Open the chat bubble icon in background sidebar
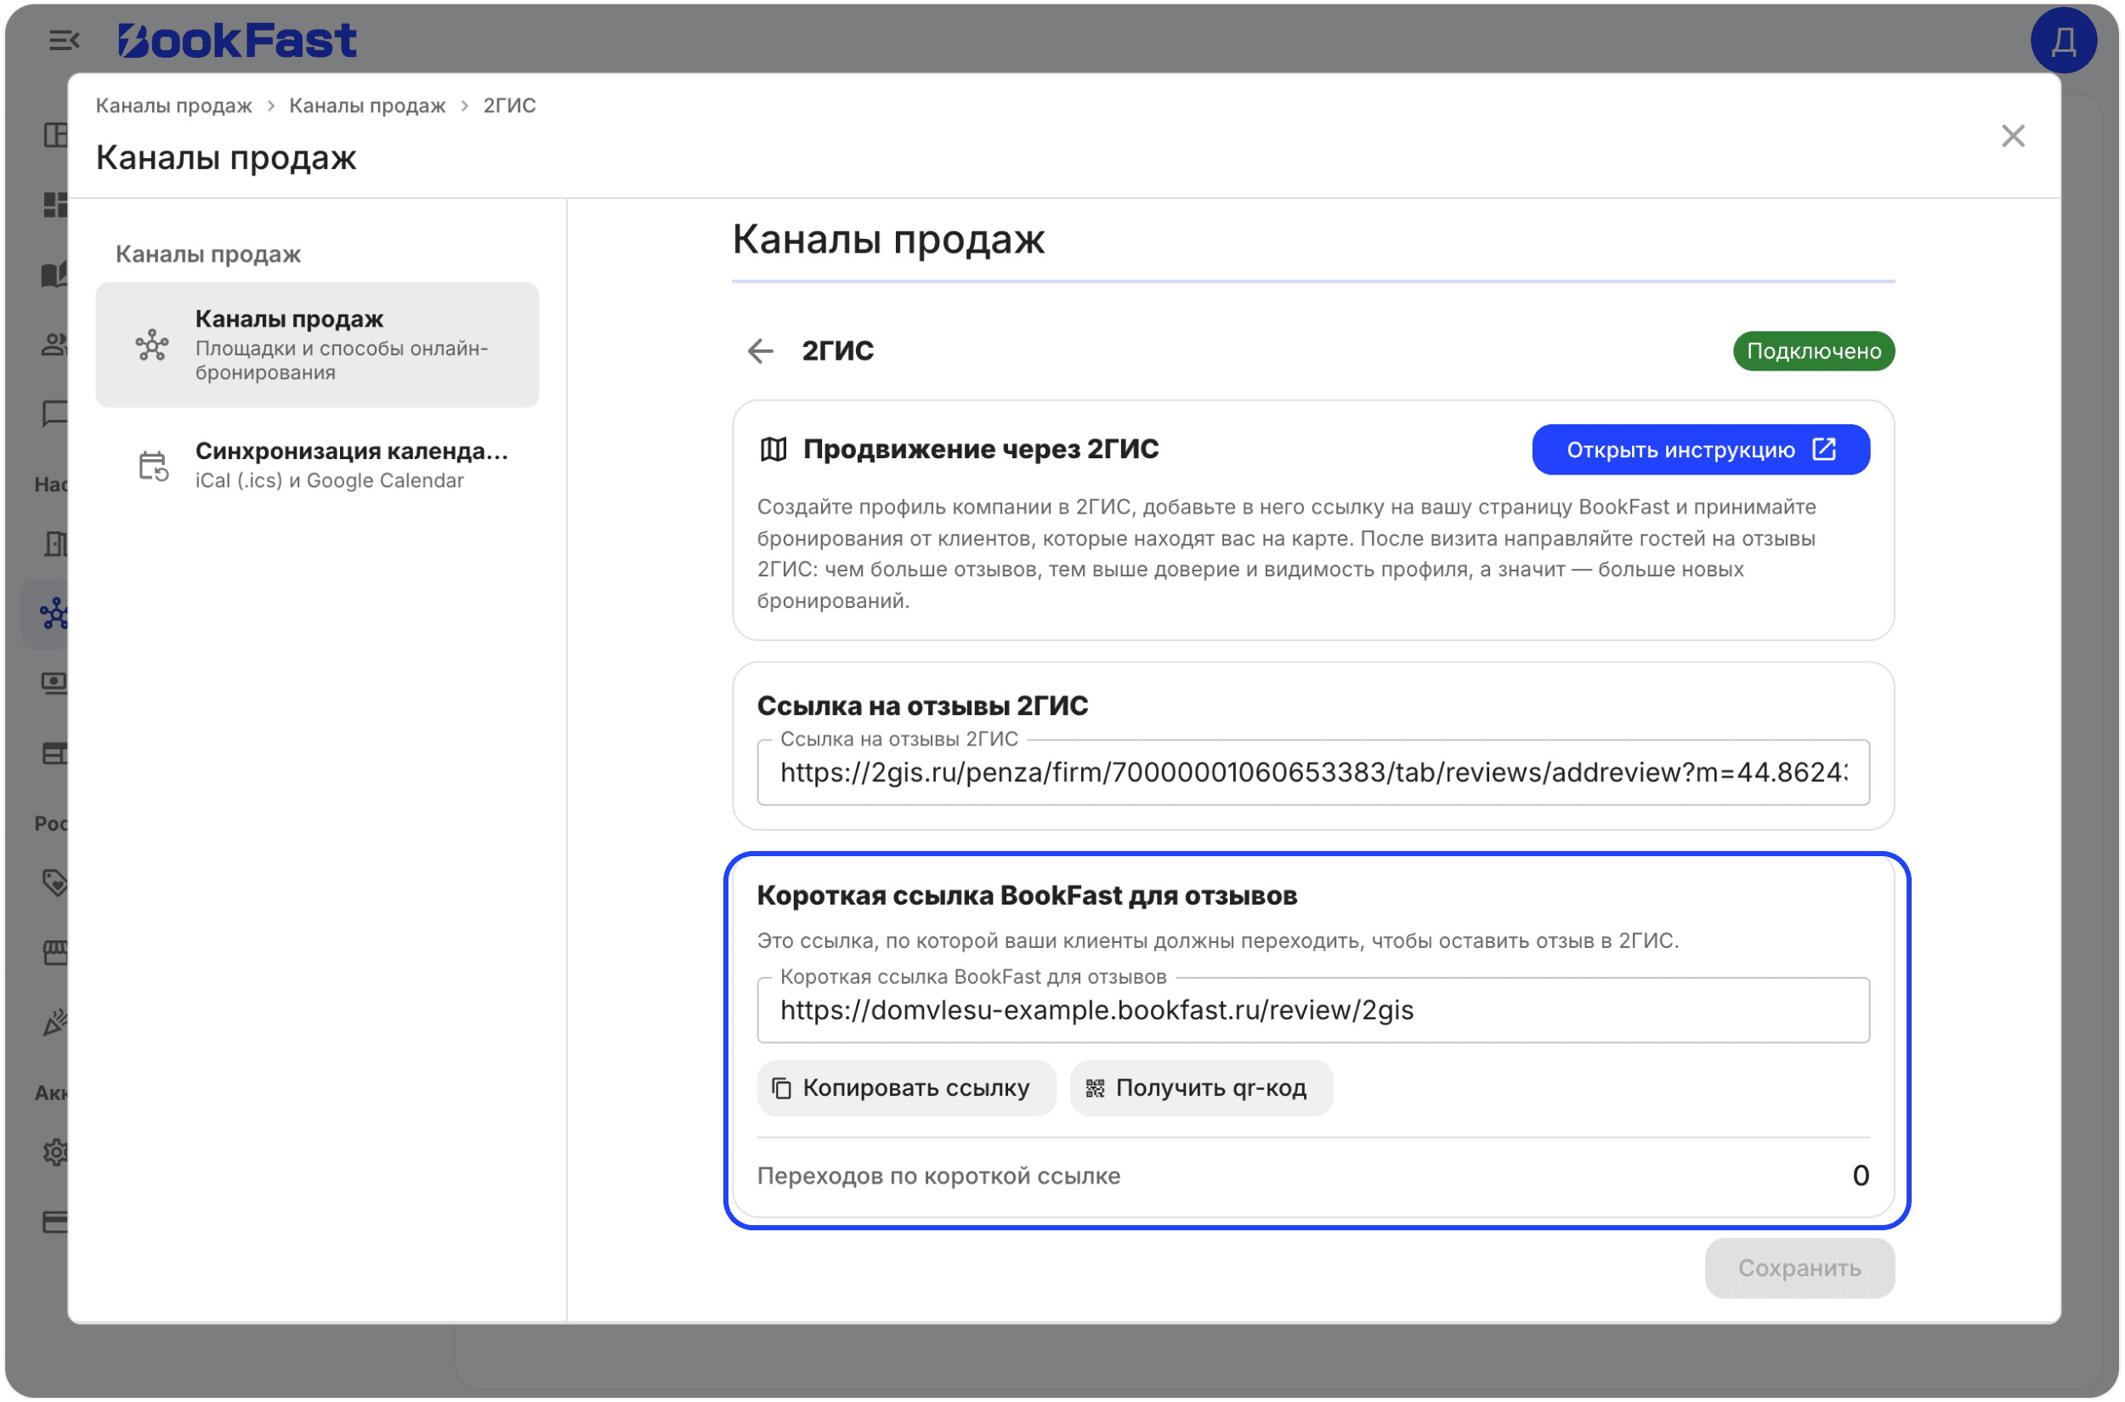 [55, 413]
